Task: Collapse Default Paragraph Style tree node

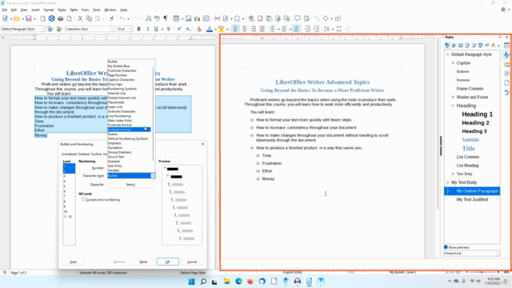Action: [448, 54]
